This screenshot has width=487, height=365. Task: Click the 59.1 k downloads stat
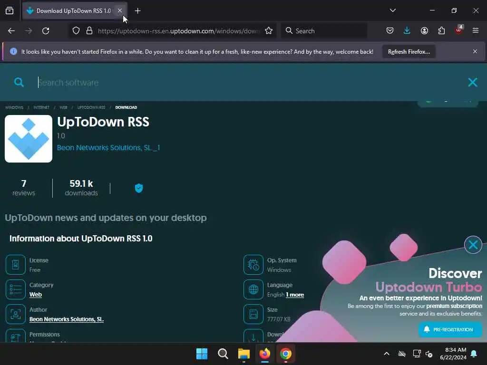tap(81, 188)
